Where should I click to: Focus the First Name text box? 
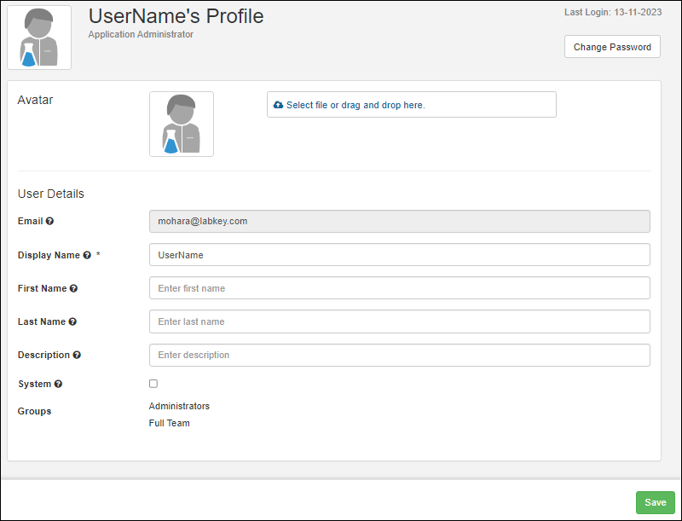click(399, 288)
